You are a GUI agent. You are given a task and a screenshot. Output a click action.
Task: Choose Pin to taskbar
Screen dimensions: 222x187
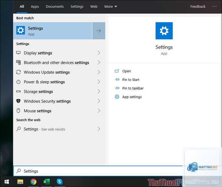[x=133, y=88]
